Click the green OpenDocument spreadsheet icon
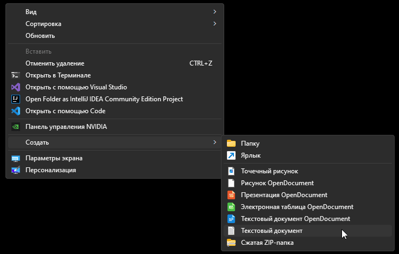This screenshot has width=399, height=254. pyautogui.click(x=231, y=207)
